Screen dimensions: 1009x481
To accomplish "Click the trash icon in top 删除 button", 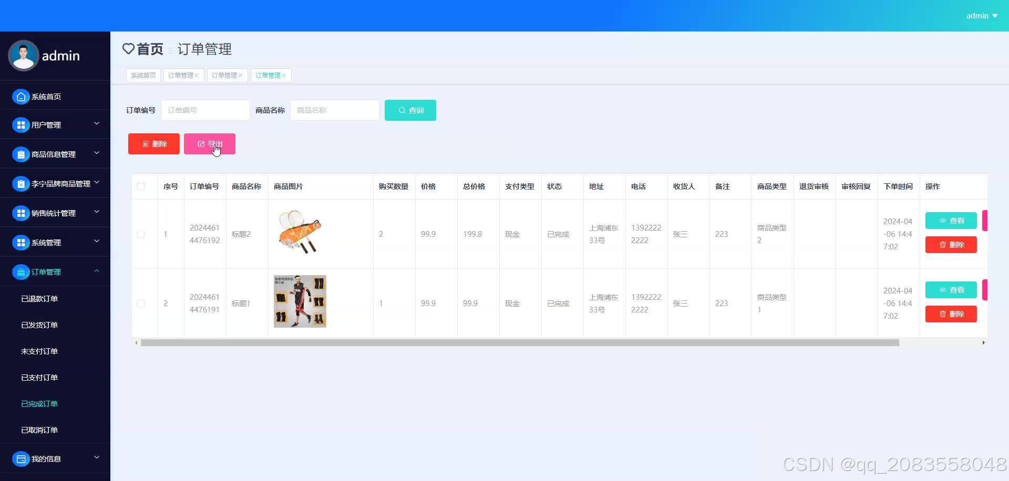I will [146, 144].
